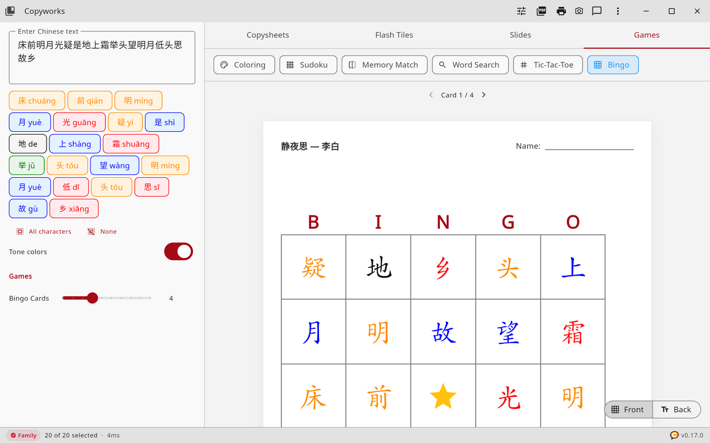The height and width of the screenshot is (443, 710).
Task: Toggle the 低 dī character chip
Action: coord(71,187)
